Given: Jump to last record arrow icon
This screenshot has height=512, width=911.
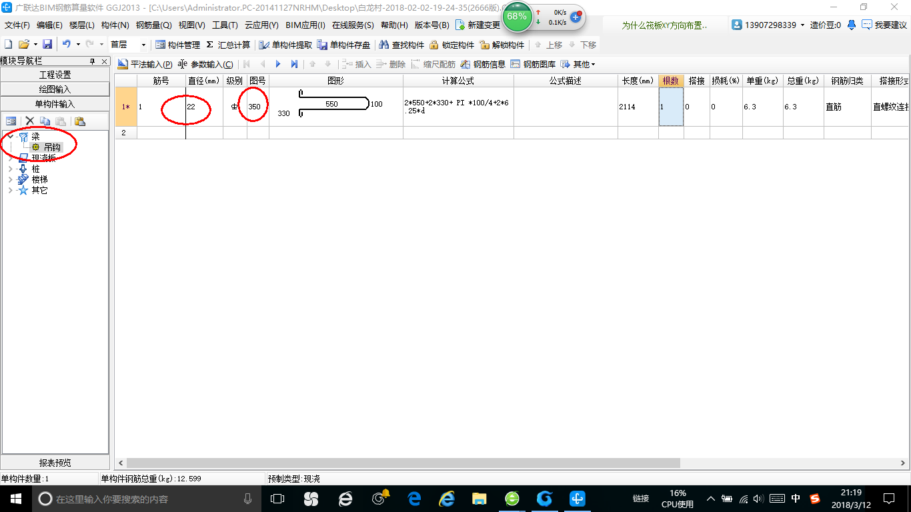Looking at the screenshot, I should pos(294,65).
